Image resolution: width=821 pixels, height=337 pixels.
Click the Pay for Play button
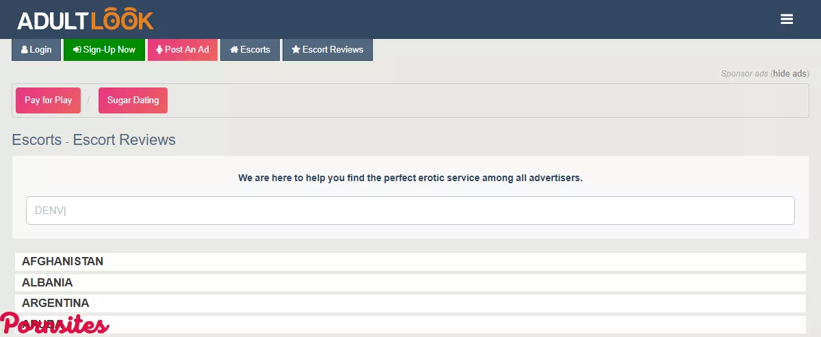click(48, 100)
